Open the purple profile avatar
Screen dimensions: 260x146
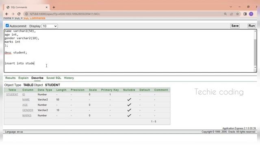(251, 14)
